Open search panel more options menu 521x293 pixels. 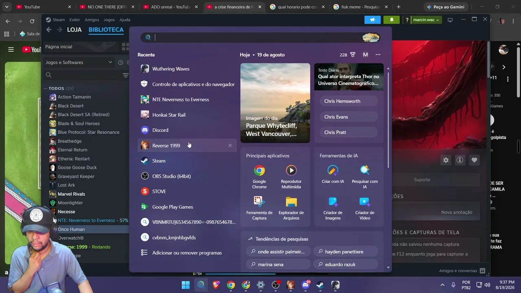click(378, 55)
